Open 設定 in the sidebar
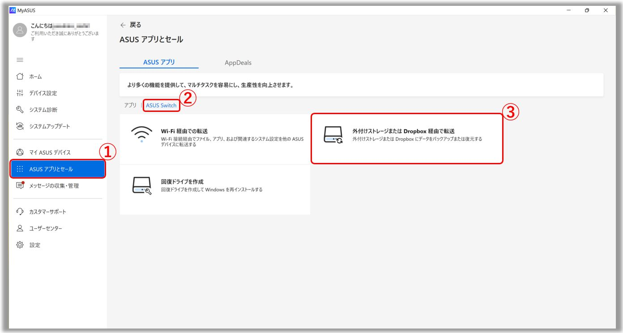The height and width of the screenshot is (333, 623). [x=58, y=245]
